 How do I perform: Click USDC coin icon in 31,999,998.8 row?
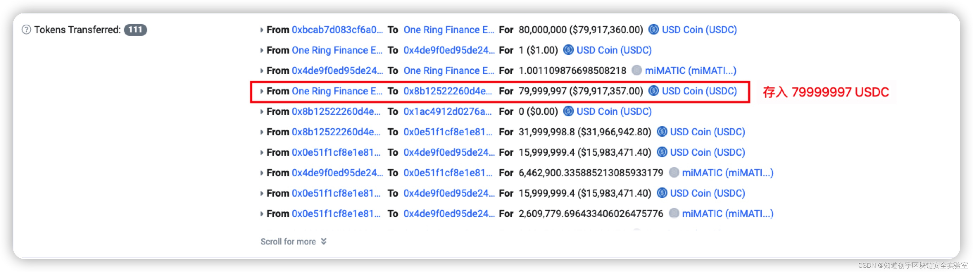(662, 132)
